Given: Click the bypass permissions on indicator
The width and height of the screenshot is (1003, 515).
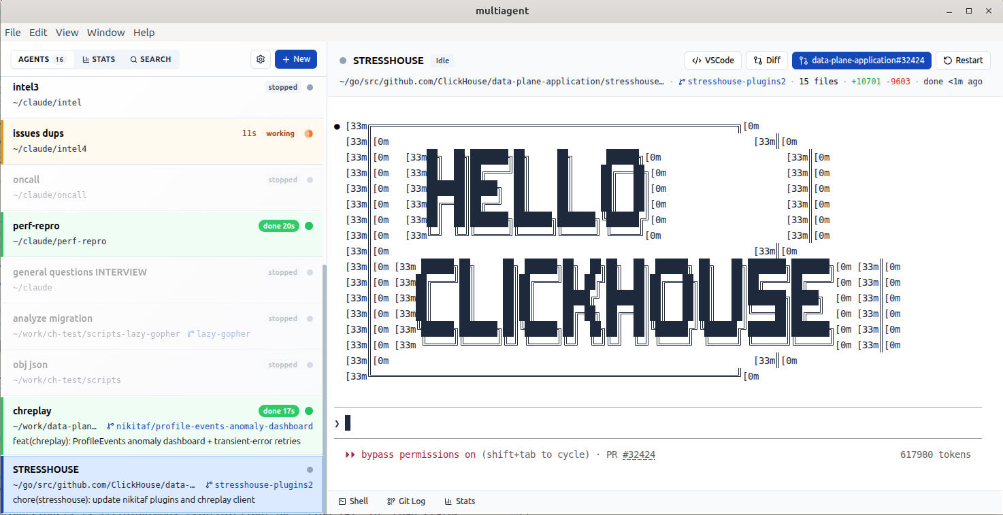Looking at the screenshot, I should coord(418,454).
